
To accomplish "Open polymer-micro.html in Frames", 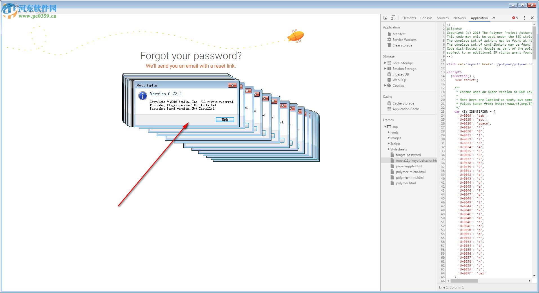I will pos(411,172).
